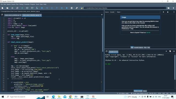Run the current cell
Screen dimensions: 176x99
click(x=27, y=8)
